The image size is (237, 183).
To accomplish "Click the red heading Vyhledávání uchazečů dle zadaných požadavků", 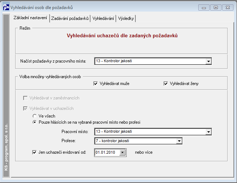I will pos(122,36).
